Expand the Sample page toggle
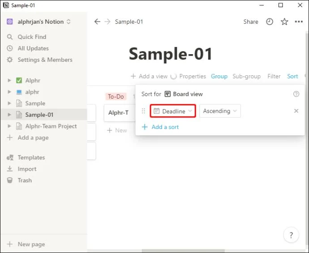 tap(9, 103)
